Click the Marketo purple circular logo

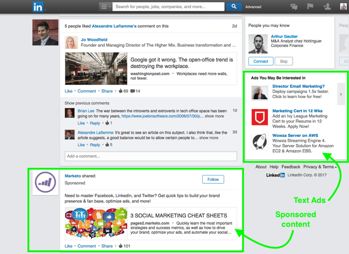45,182
